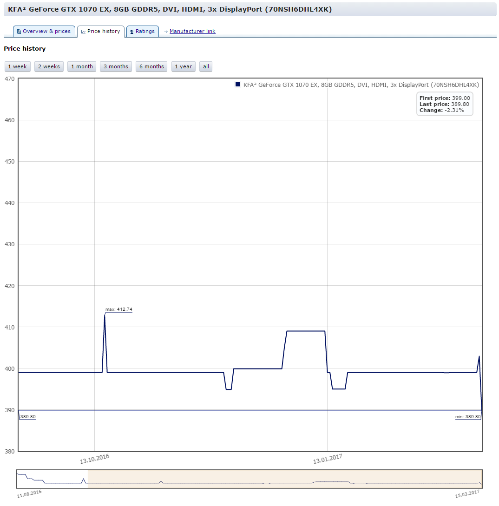Viewport: 499px width, 506px height.
Task: Click the 11.08.2016 overview start date
Action: tap(29, 494)
